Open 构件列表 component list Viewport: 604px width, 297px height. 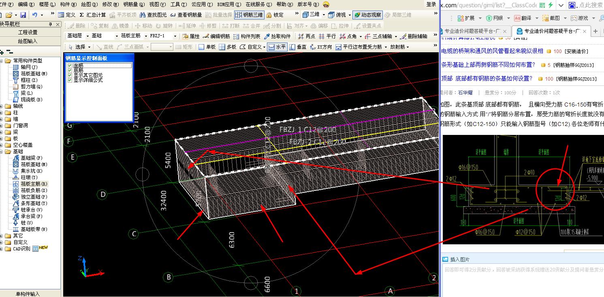coord(247,36)
